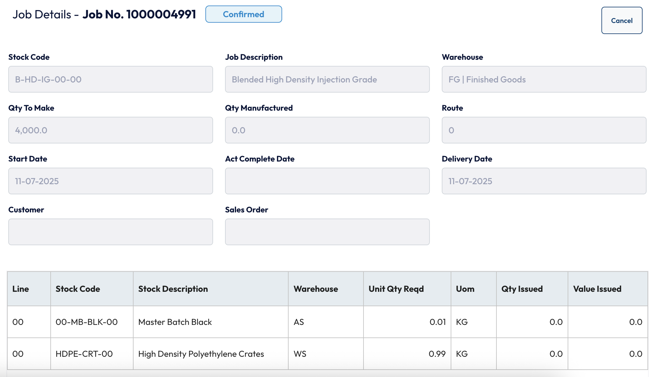657x377 pixels.
Task: Click the Job Description input field
Action: pyautogui.click(x=327, y=79)
